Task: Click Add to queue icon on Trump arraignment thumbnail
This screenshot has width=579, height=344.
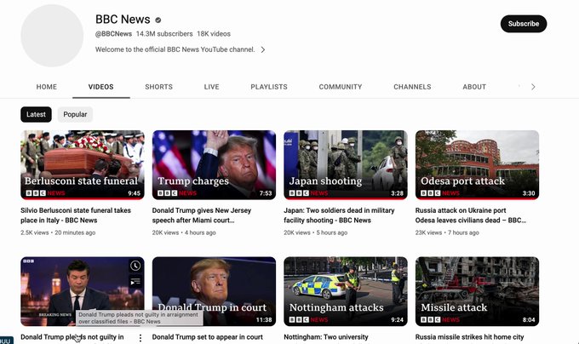Action: pyautogui.click(x=135, y=282)
